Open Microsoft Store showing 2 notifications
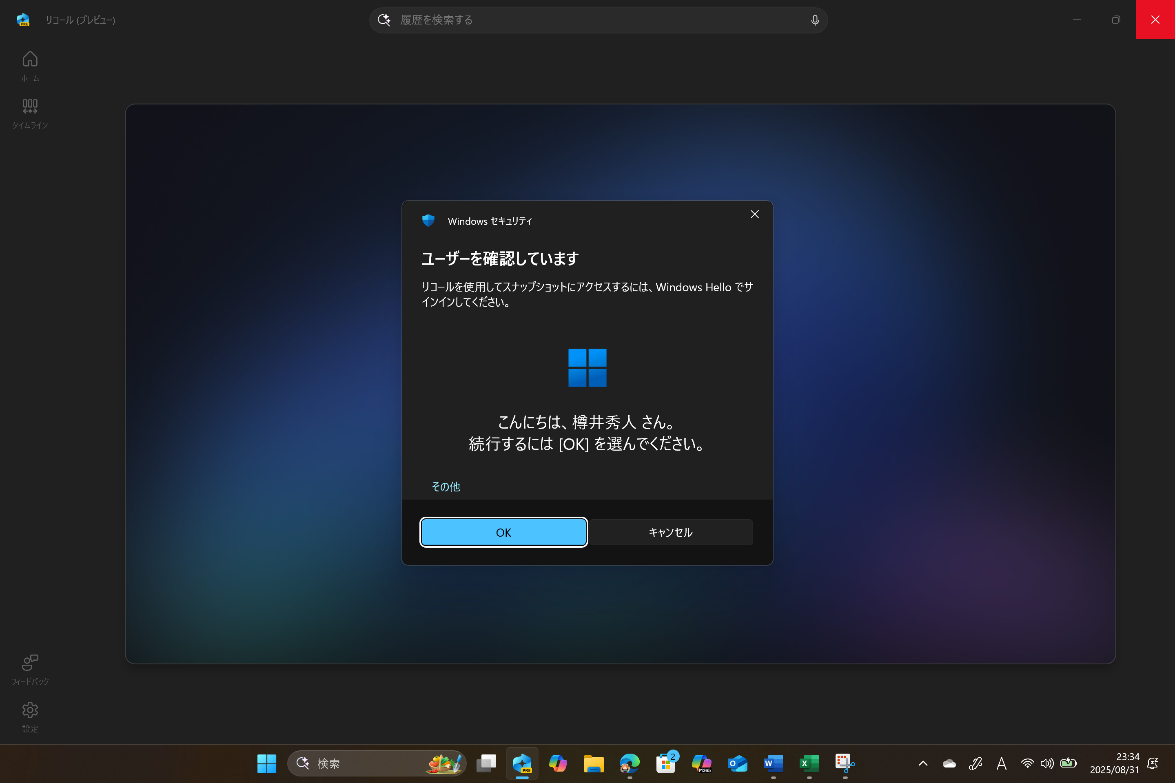 click(666, 764)
